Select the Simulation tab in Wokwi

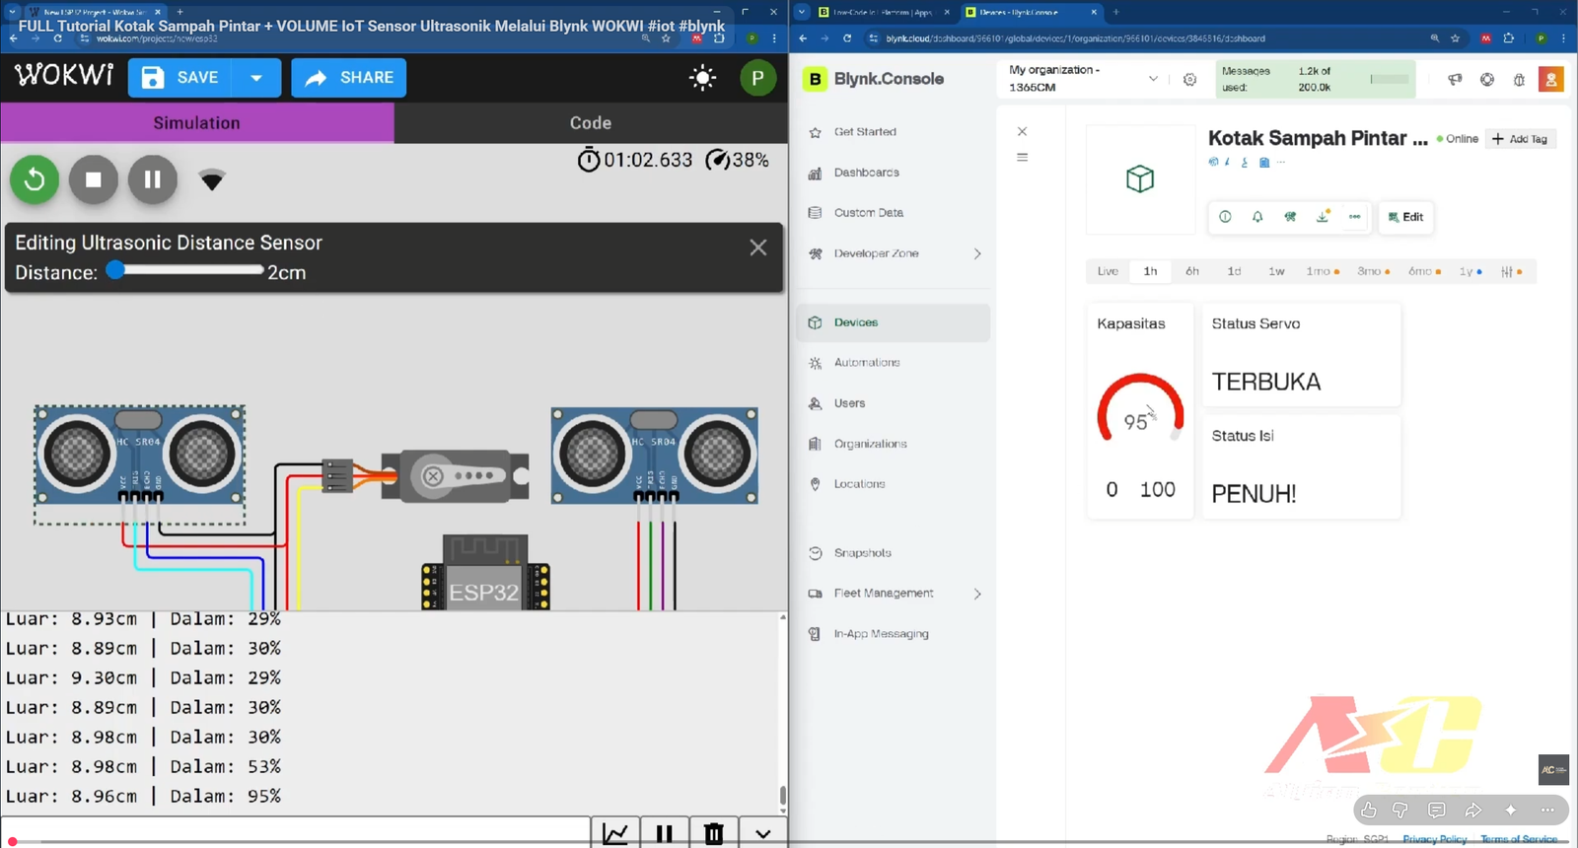pyautogui.click(x=196, y=123)
